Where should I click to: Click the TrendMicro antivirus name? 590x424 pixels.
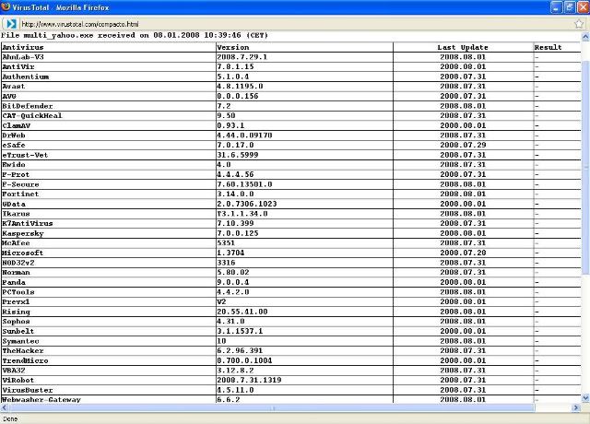click(x=25, y=360)
